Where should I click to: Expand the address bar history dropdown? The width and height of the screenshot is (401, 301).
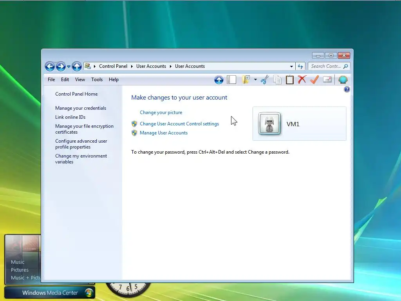(x=291, y=66)
